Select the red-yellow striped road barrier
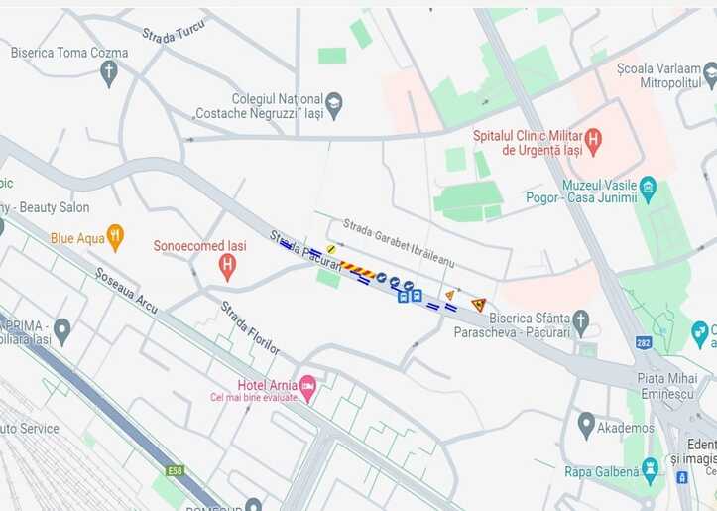This screenshot has height=511, width=717. pos(358,270)
